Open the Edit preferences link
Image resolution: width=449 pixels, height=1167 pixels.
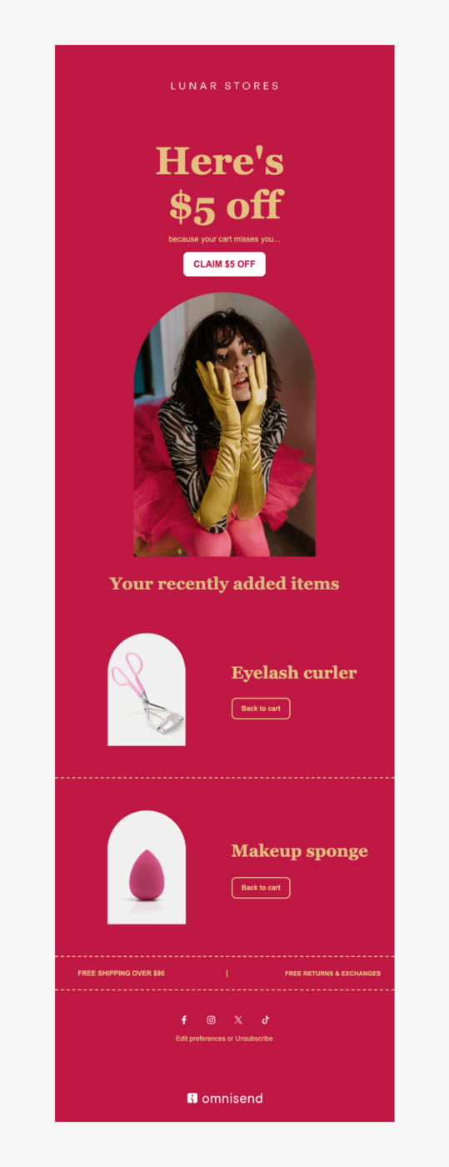tap(200, 1039)
